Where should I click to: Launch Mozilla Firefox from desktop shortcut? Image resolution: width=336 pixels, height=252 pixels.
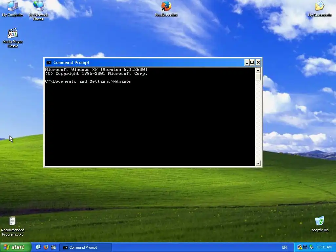pyautogui.click(x=166, y=9)
